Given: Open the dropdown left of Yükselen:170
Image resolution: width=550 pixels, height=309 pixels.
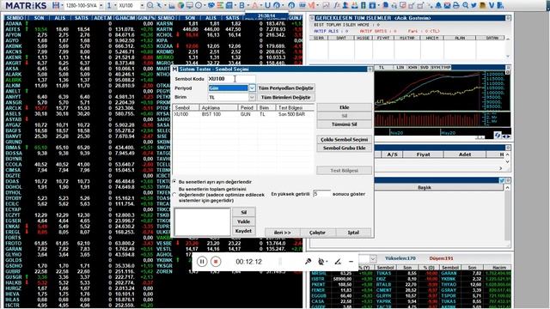Looking at the screenshot, I should pyautogui.click(x=373, y=259).
